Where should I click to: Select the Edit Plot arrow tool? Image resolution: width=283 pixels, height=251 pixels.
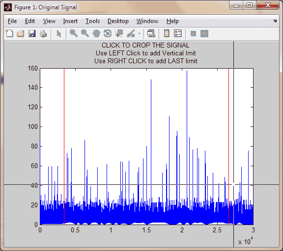click(x=59, y=34)
